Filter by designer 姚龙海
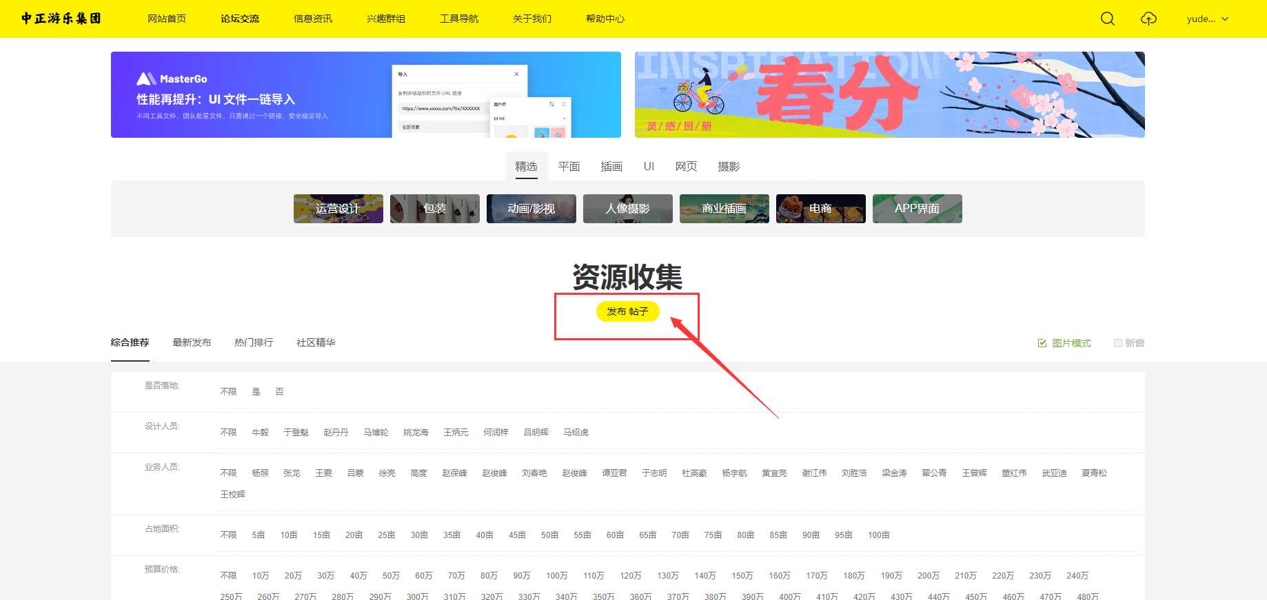 coord(416,432)
